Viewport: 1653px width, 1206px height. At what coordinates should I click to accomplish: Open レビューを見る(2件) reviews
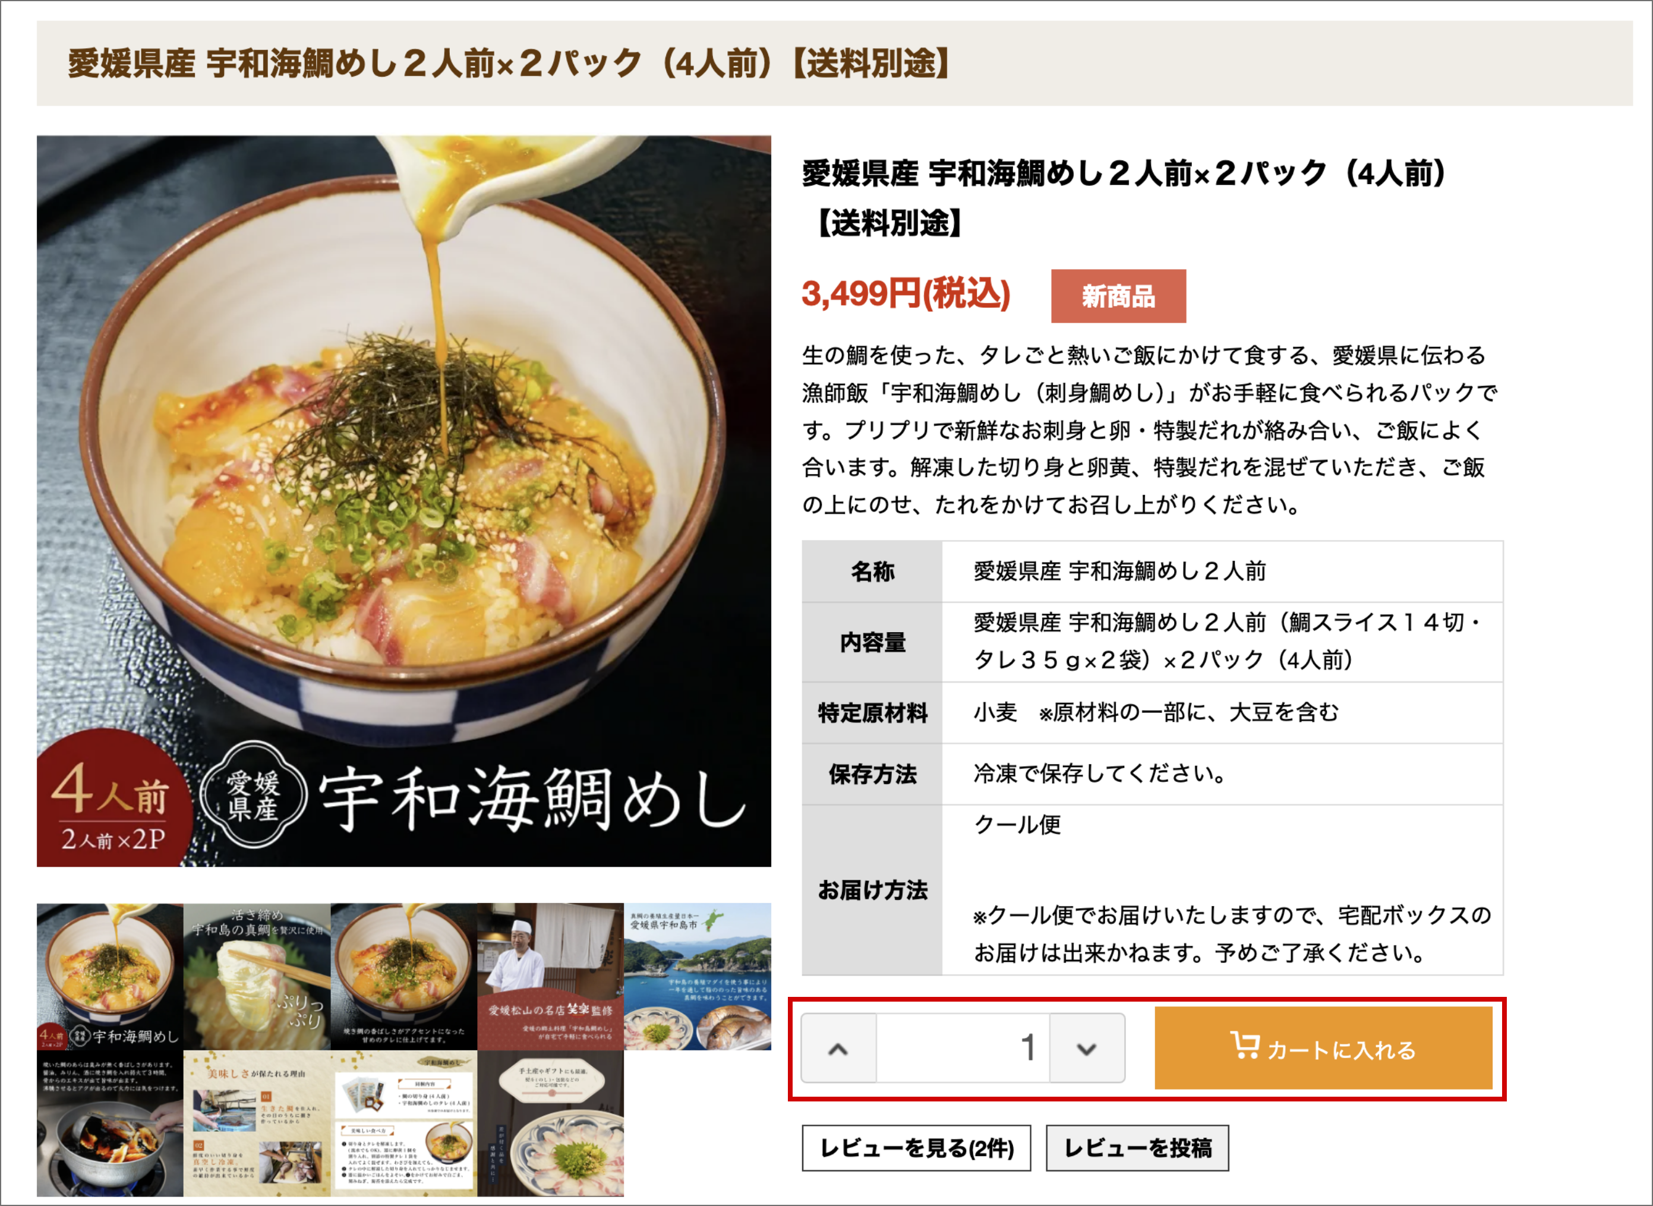pyautogui.click(x=916, y=1148)
